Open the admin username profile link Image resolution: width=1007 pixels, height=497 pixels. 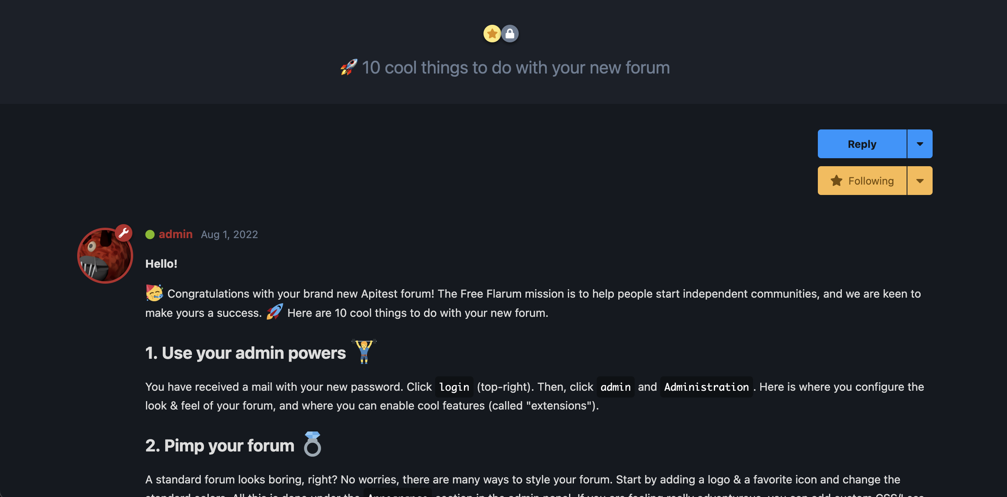pos(176,234)
